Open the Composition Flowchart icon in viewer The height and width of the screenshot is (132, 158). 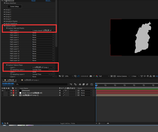tap(151, 76)
